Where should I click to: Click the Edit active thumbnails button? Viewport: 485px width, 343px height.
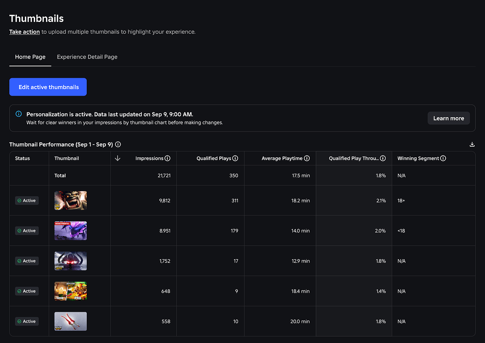coord(48,87)
